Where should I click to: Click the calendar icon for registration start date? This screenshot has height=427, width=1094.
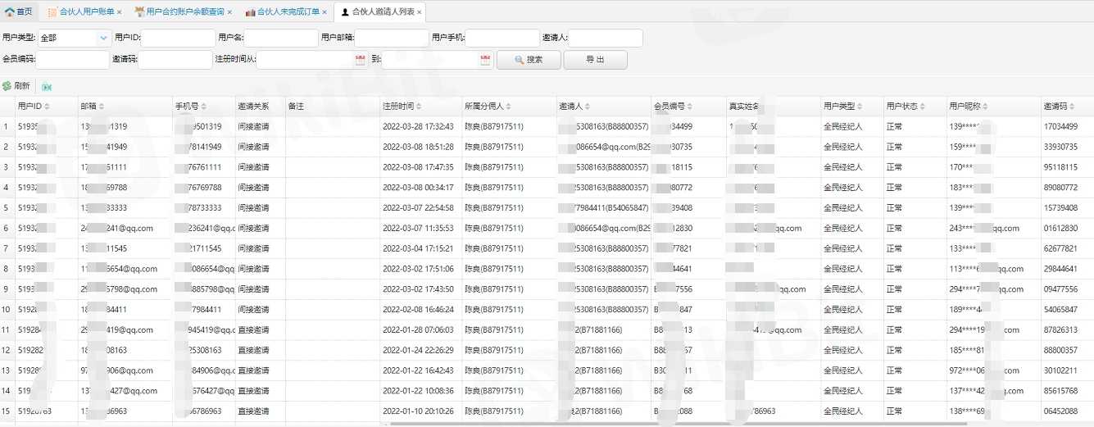pos(360,60)
